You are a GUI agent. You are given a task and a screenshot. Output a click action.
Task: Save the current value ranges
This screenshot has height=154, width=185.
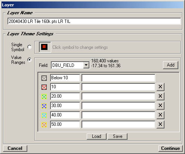pyautogui.click(x=117, y=136)
